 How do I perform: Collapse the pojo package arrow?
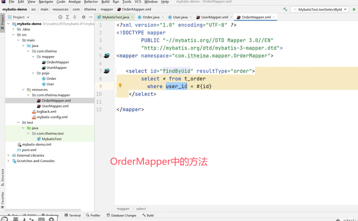point(33,73)
